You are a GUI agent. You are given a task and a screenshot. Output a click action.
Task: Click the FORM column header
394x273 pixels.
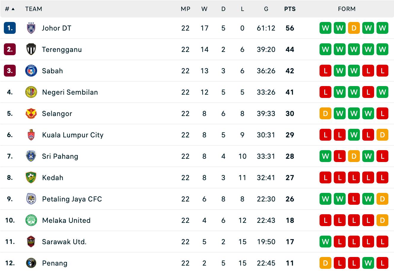pos(347,9)
